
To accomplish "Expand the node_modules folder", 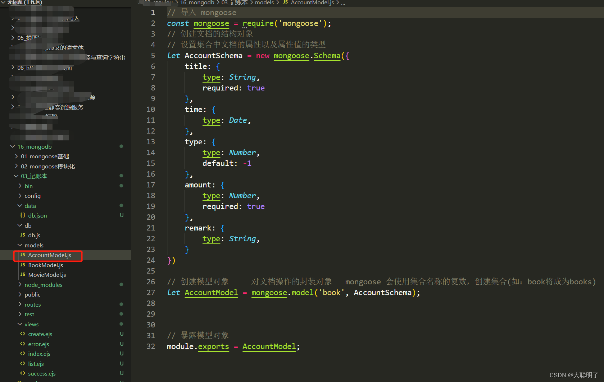I will 20,285.
